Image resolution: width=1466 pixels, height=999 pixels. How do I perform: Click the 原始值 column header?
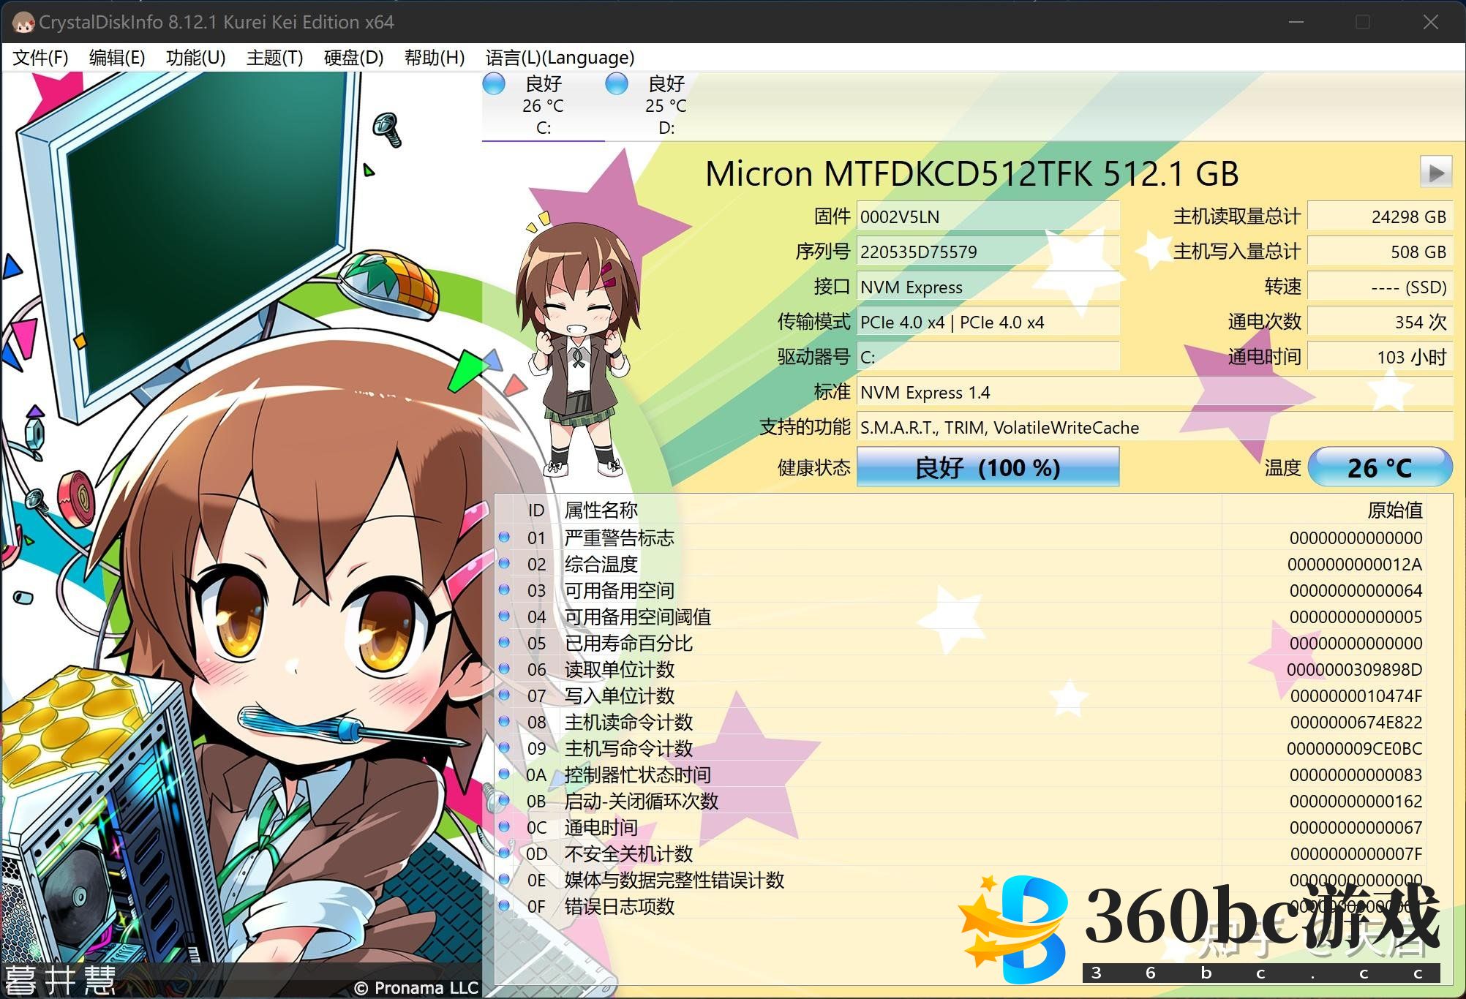(1394, 510)
